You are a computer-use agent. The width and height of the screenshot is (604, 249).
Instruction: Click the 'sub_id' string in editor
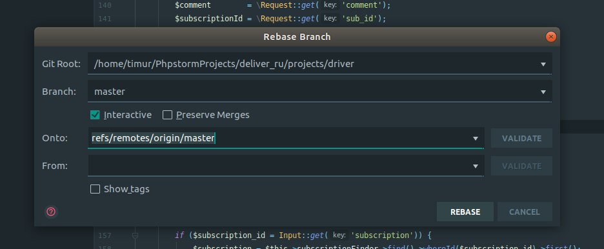point(359,19)
